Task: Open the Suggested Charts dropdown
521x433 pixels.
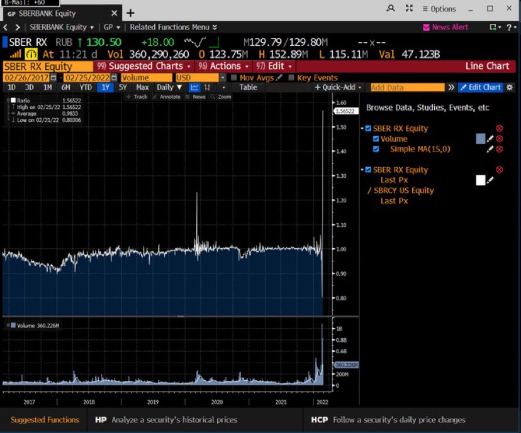Action: point(144,67)
